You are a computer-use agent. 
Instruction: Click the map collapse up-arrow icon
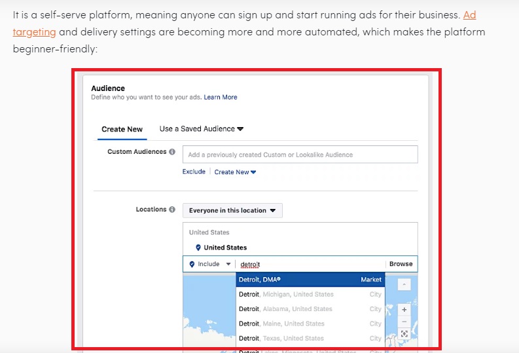point(404,284)
